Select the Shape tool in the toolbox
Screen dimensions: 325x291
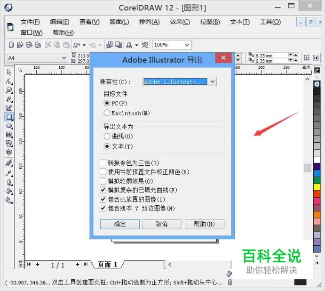pos(9,81)
